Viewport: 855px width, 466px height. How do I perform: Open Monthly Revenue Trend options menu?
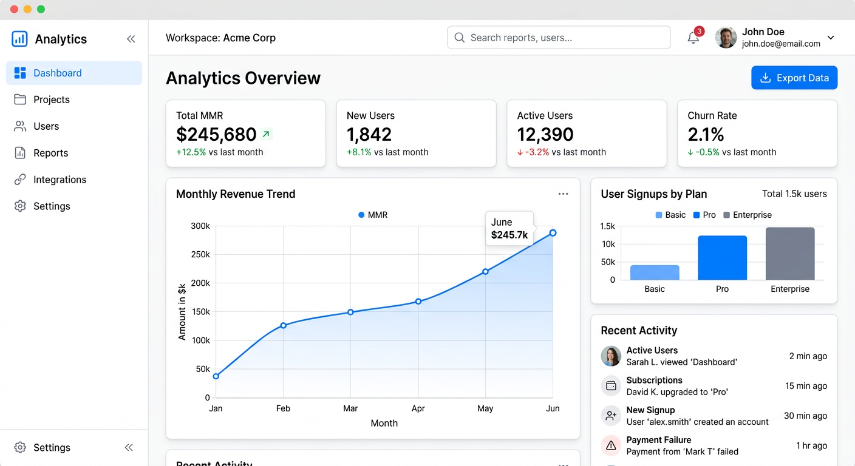[x=564, y=193]
